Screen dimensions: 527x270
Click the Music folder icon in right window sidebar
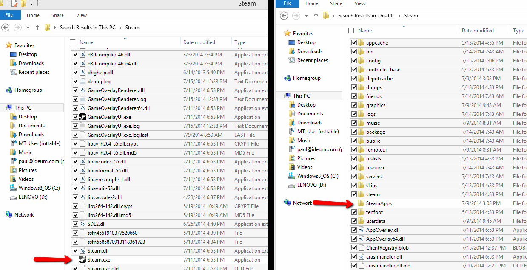(292, 140)
